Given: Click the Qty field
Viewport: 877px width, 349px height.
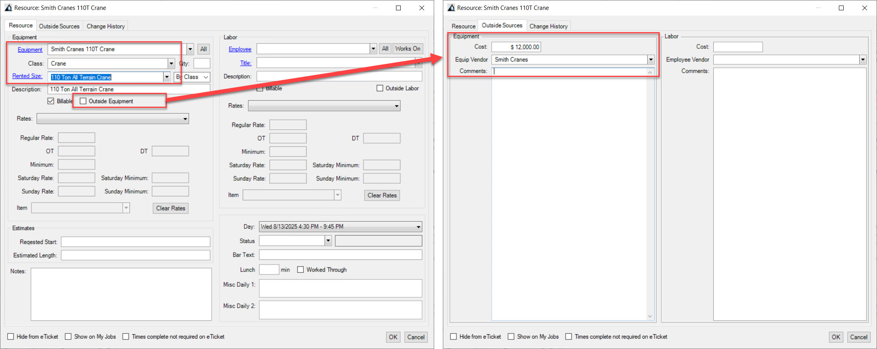Looking at the screenshot, I should [x=202, y=63].
